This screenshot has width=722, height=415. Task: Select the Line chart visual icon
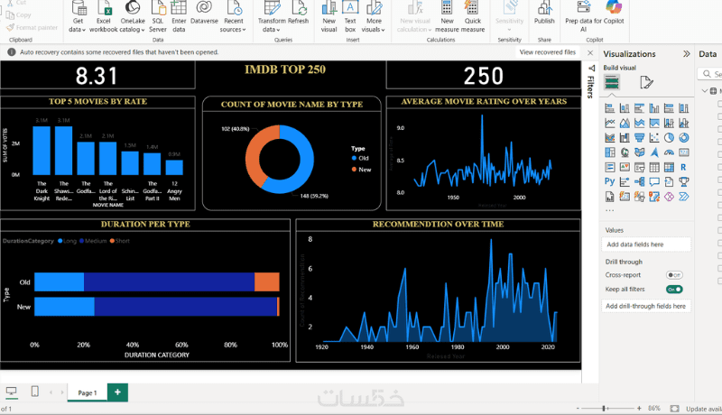coord(610,124)
